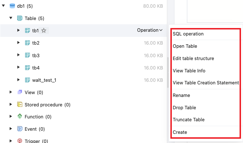Screen dimensions: 243x143
Task: Select View Table Creation Statement
Action: 206,83
